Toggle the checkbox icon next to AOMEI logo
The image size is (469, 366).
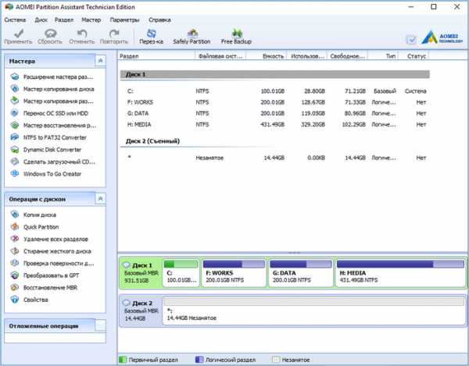[411, 39]
